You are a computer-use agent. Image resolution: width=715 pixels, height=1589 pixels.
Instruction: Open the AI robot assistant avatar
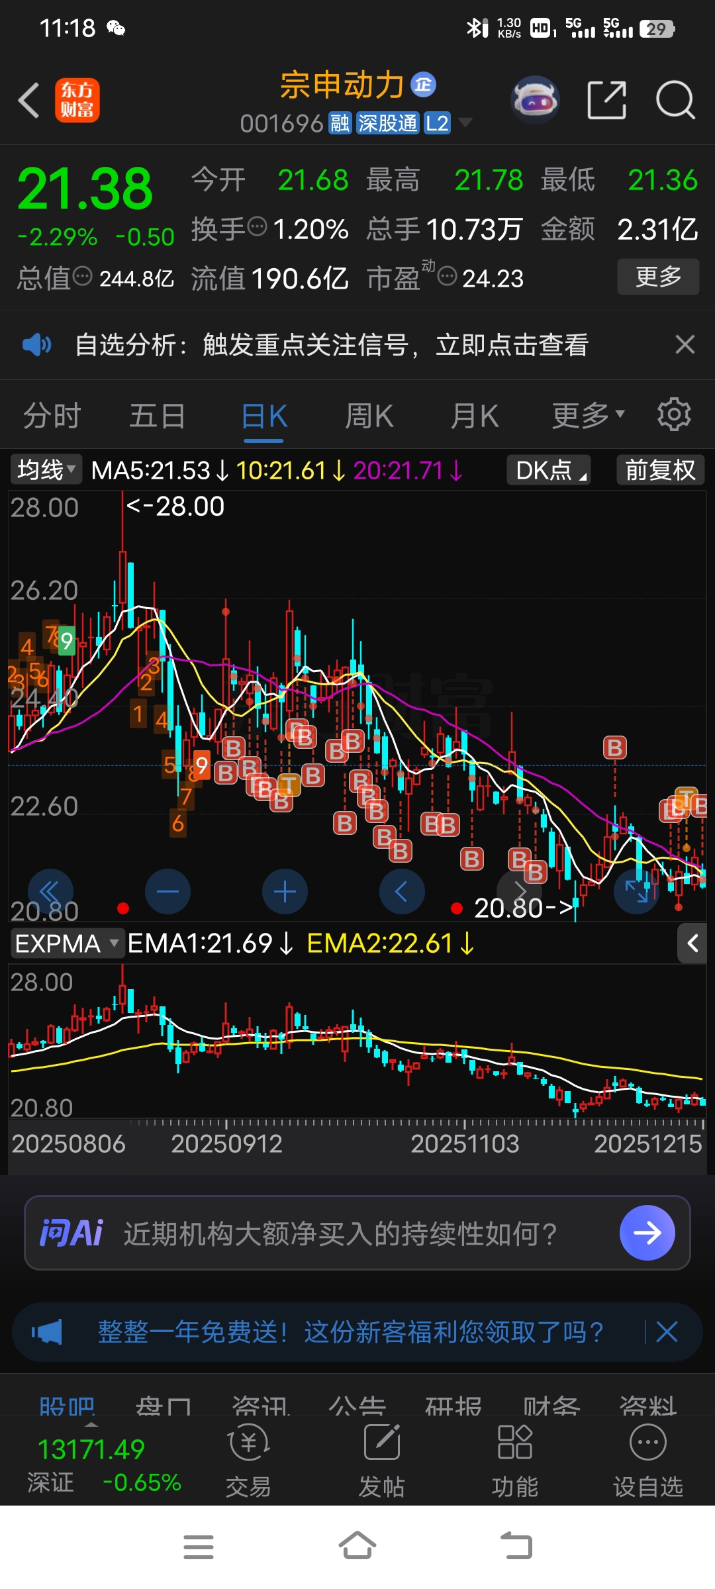535,101
